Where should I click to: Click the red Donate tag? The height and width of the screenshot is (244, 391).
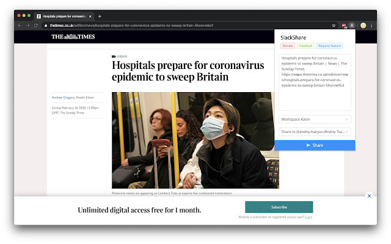(288, 46)
